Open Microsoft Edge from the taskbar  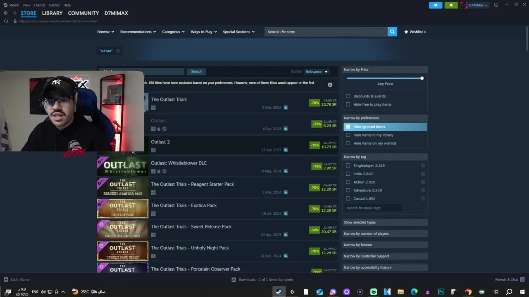pyautogui.click(x=414, y=292)
